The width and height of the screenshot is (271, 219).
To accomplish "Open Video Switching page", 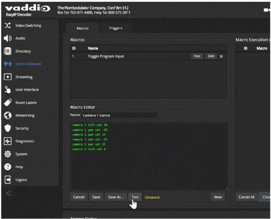I will point(28,25).
